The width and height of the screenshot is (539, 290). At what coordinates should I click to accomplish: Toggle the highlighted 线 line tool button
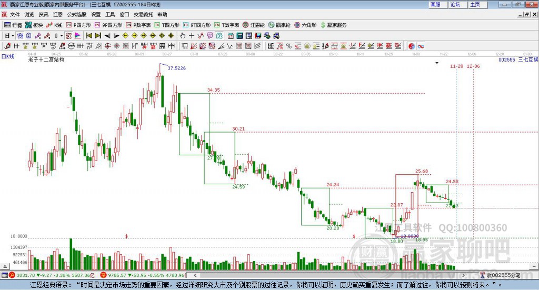click(219, 36)
